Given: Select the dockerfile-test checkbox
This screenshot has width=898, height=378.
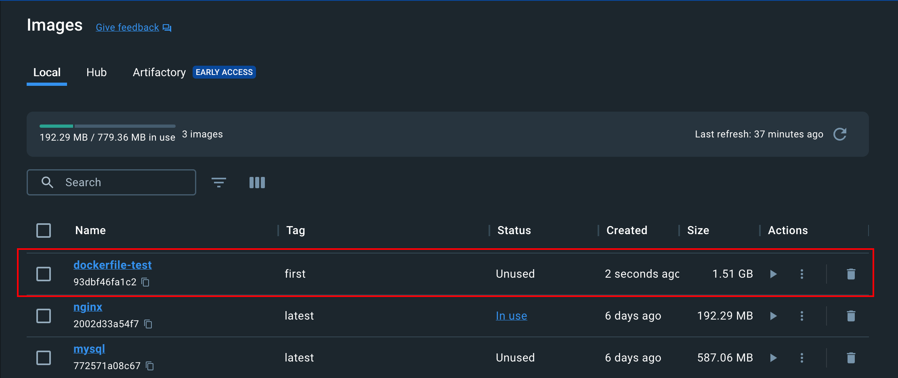Looking at the screenshot, I should coord(44,274).
